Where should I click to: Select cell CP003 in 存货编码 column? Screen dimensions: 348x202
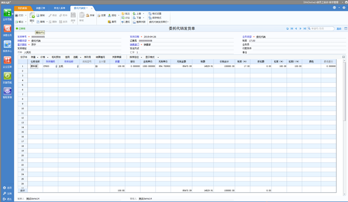(50, 66)
